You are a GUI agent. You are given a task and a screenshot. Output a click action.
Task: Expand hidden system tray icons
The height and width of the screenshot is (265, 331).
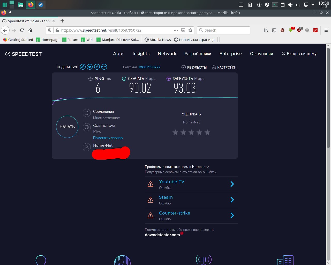(313, 5)
